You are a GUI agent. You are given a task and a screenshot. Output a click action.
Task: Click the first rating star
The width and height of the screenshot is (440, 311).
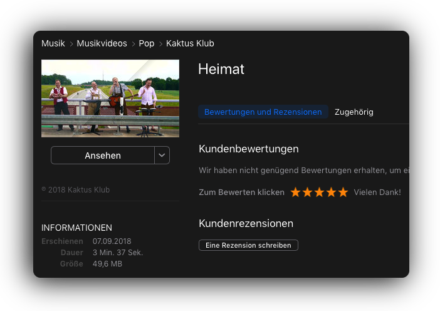[295, 192]
